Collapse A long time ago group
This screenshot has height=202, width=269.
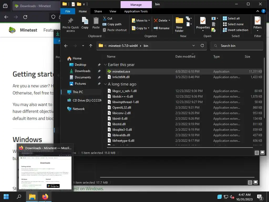[105, 84]
